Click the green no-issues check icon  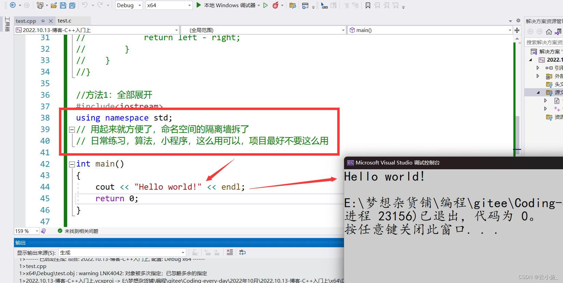60,231
